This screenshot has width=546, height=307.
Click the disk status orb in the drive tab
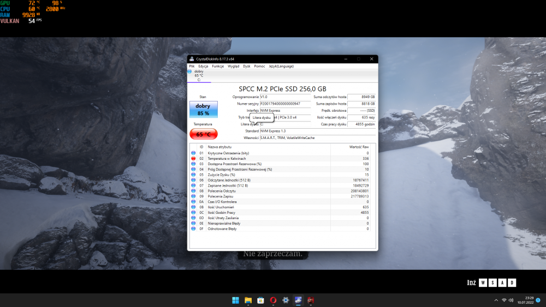[x=190, y=71]
